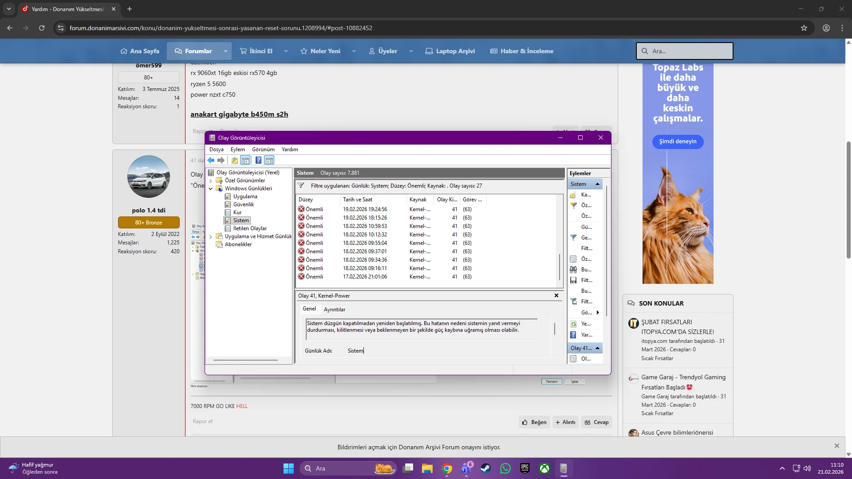Click the up-one-level folder toolbar icon

tap(234, 161)
